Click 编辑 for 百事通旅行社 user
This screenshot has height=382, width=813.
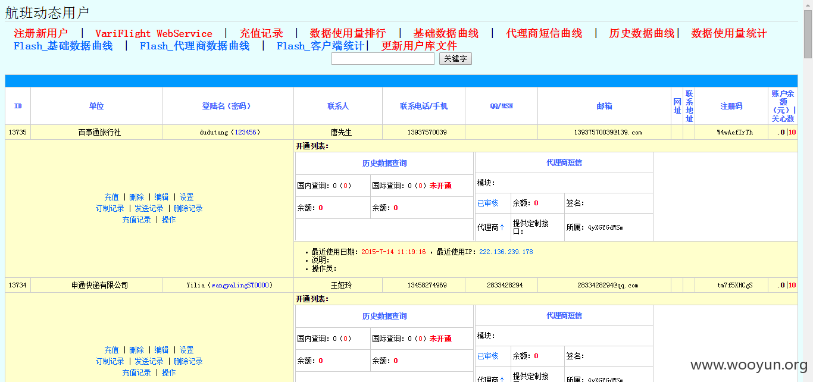point(161,197)
